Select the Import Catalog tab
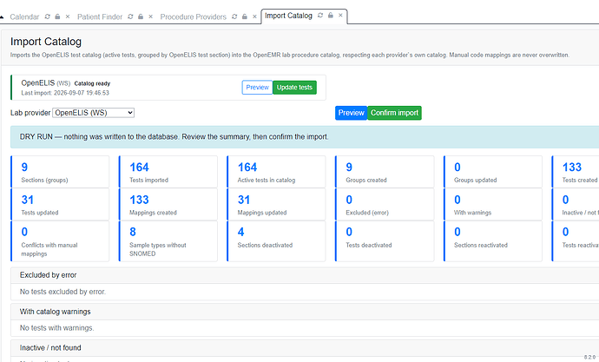Screen dimensions: 599x362 (288, 16)
